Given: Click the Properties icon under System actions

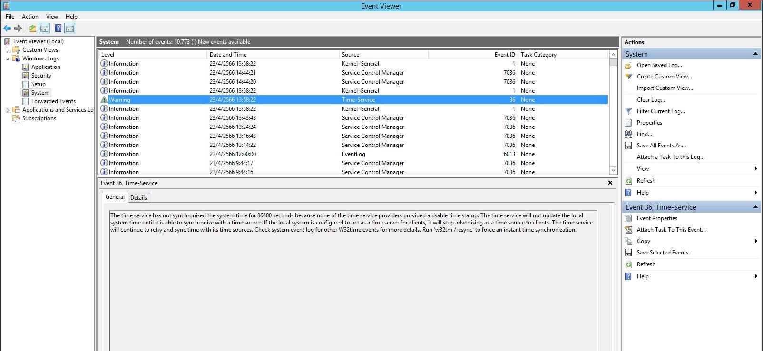Looking at the screenshot, I should (628, 123).
